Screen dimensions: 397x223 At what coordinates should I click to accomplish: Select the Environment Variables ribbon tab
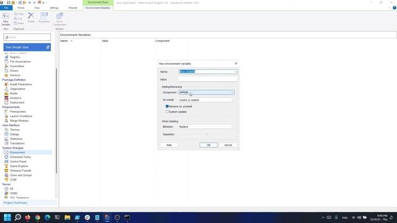[98, 8]
